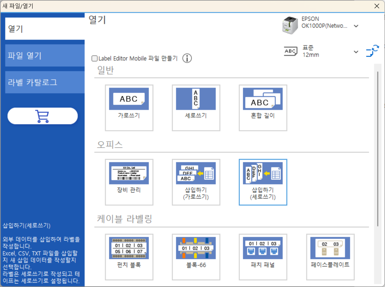Screen dimensions: 385x287
Task: Close the 새 파일/열기 dialog
Action: [377, 6]
